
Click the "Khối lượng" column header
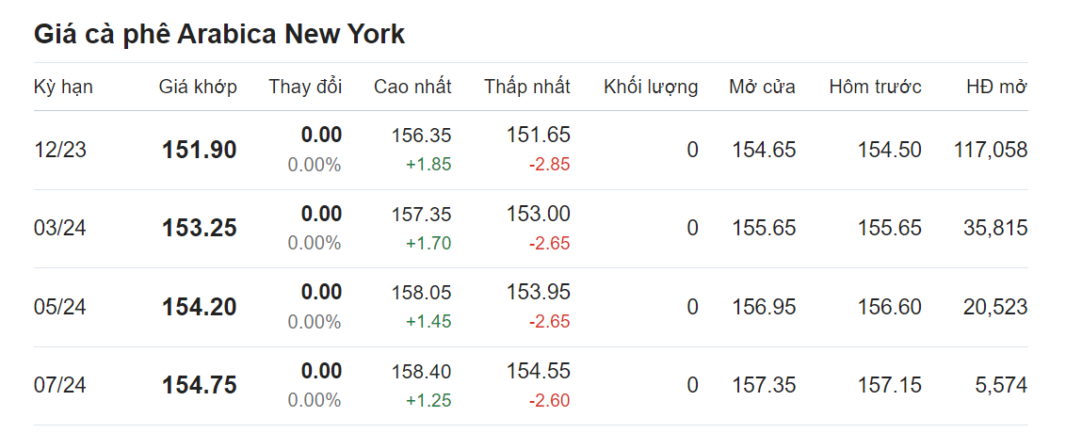click(x=651, y=88)
